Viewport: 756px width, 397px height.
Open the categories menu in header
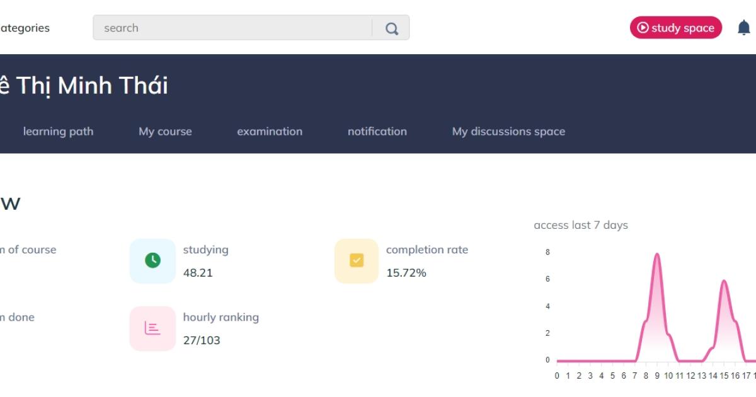(x=24, y=28)
